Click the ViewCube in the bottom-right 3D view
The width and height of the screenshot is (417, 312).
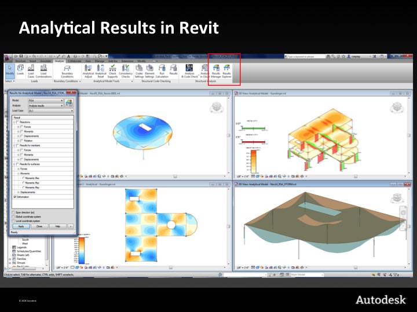pyautogui.click(x=397, y=198)
